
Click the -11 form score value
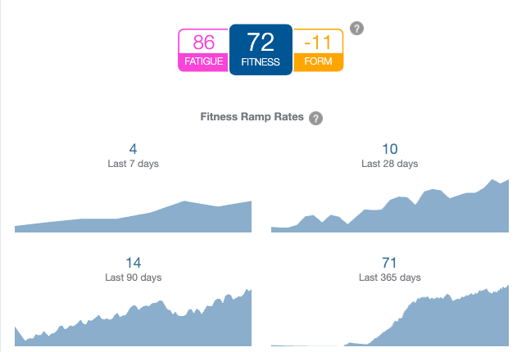(x=317, y=42)
